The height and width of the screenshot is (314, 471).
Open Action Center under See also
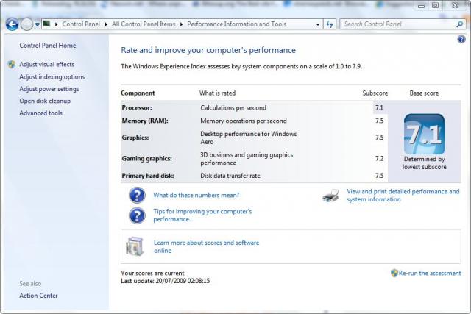(38, 296)
